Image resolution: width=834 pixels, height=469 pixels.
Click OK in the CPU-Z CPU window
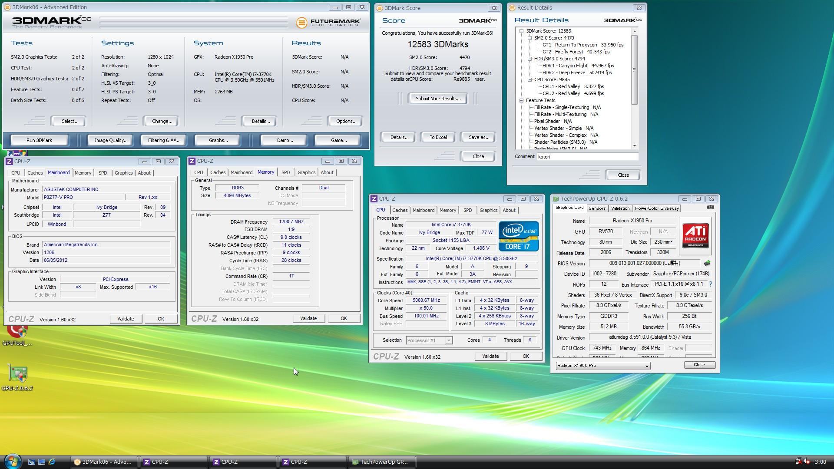(x=526, y=356)
